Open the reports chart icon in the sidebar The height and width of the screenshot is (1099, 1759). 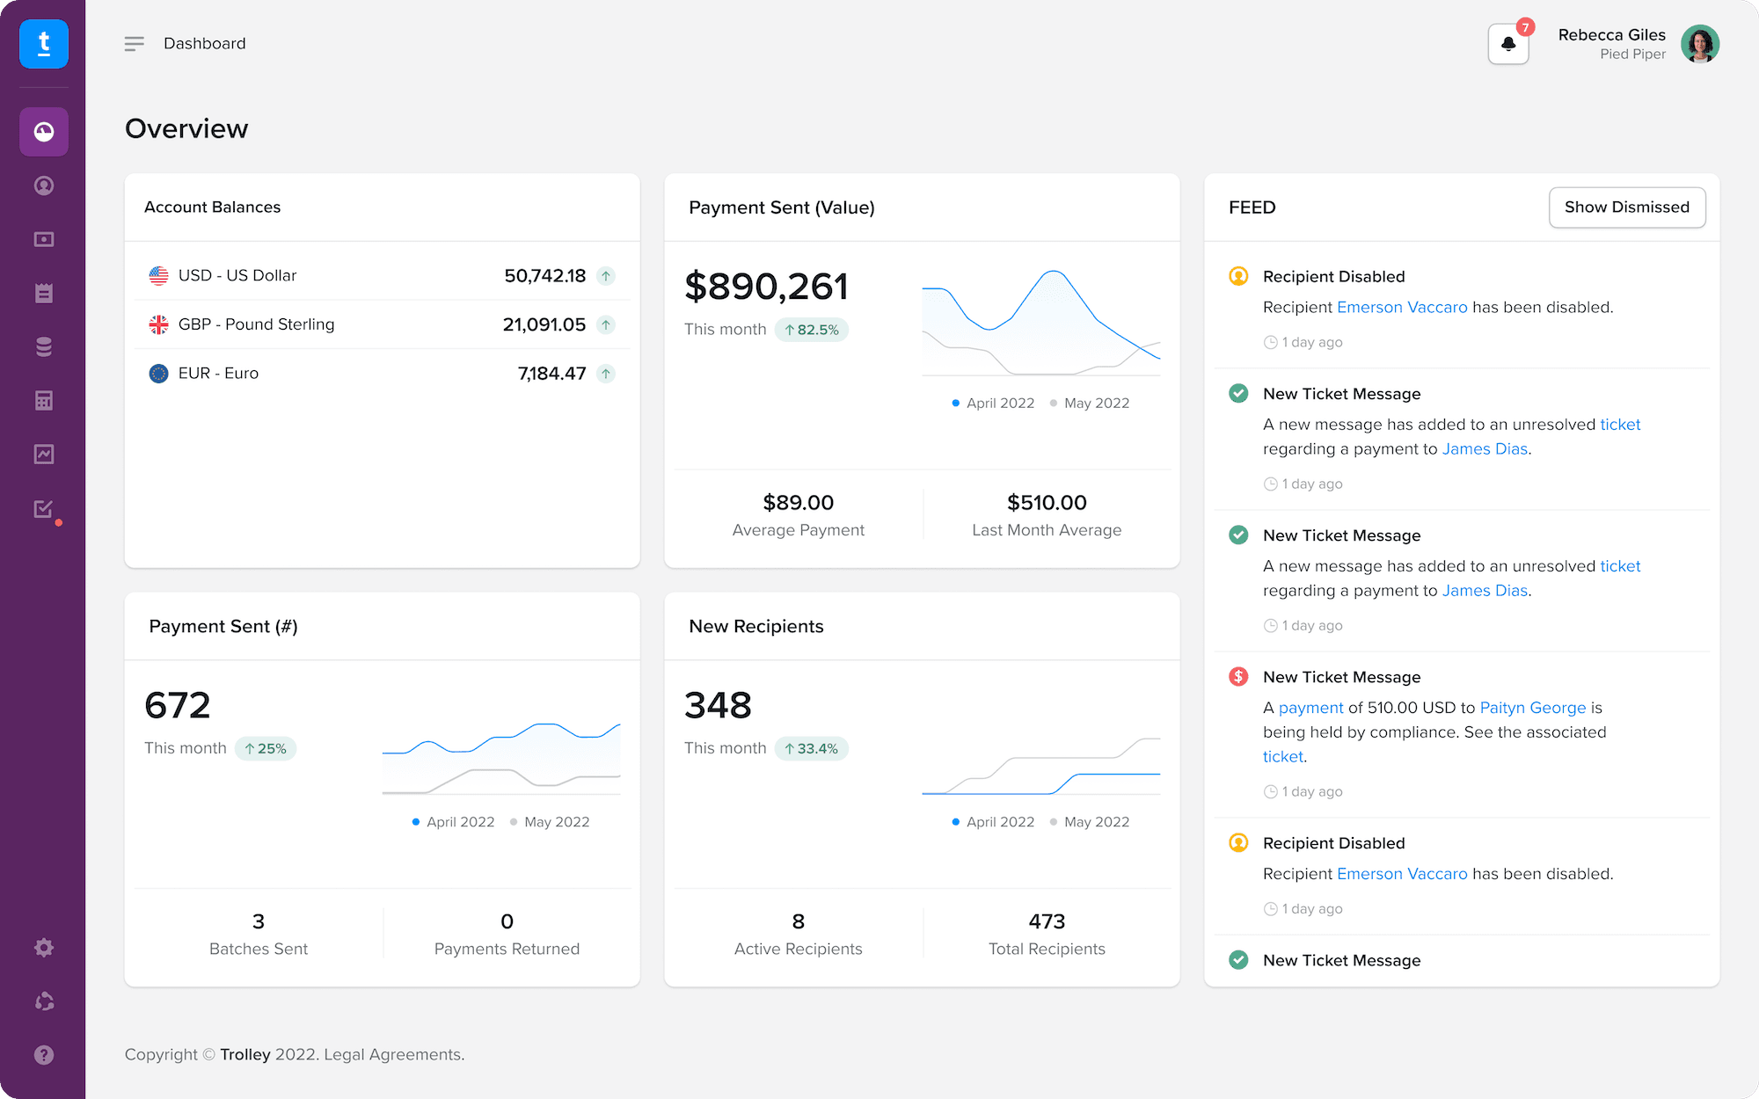[44, 455]
